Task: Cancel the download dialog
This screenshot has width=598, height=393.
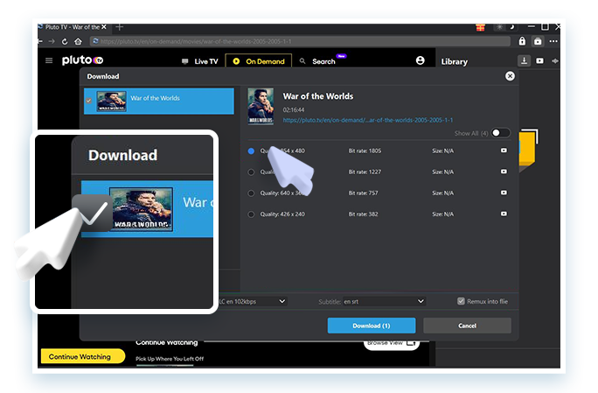Action: point(467,326)
